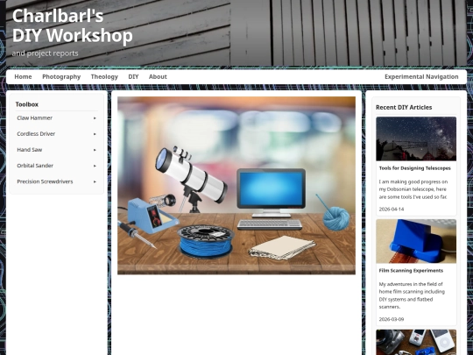Open the night sky telescope article thumbnail
Image resolution: width=473 pixels, height=355 pixels.
pos(416,138)
